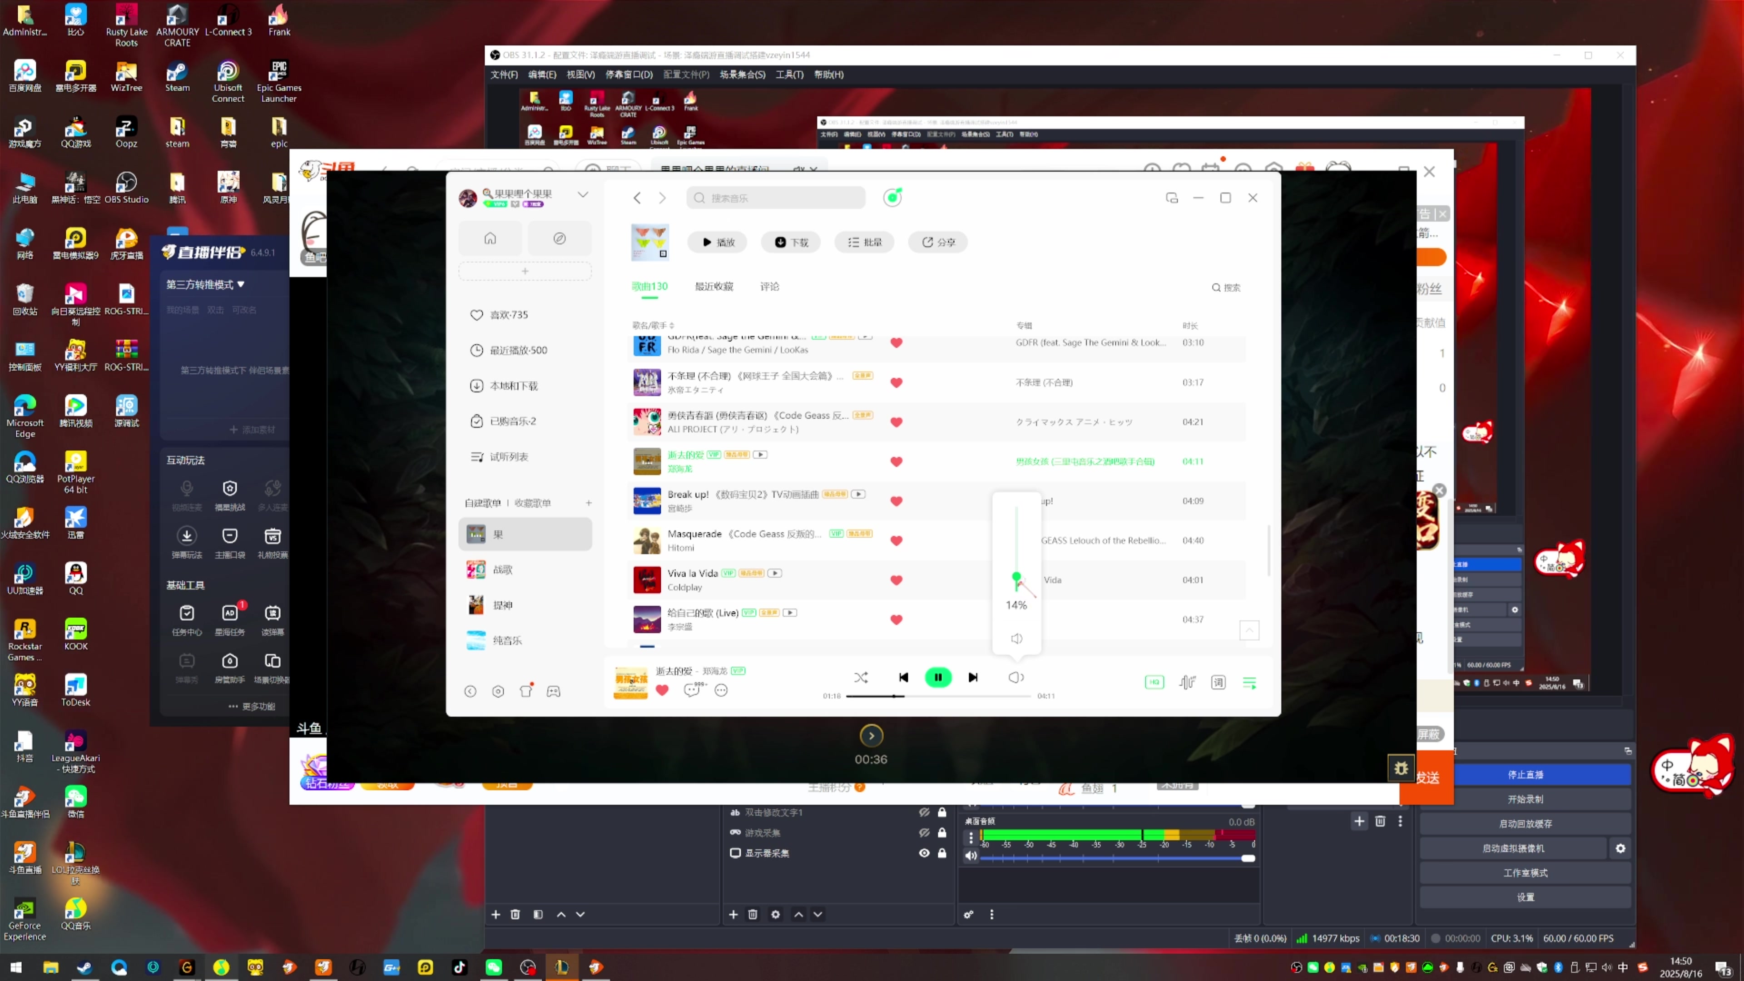Screen dimensions: 1744x981
Task: Navigate forward in music player
Action: pyautogui.click(x=662, y=198)
